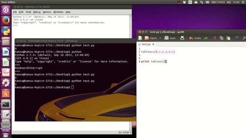Open the Fr keyboard layout indicator
The width and height of the screenshot is (246, 138).
coord(190,2)
